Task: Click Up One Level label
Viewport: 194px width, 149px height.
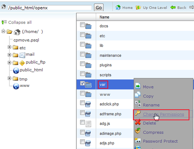Action: [x=155, y=8]
